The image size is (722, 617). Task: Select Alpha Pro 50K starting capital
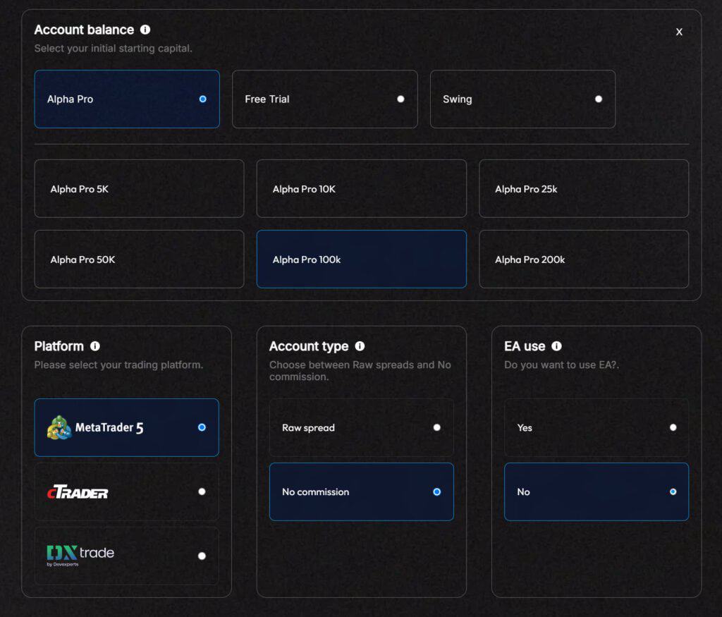point(139,259)
